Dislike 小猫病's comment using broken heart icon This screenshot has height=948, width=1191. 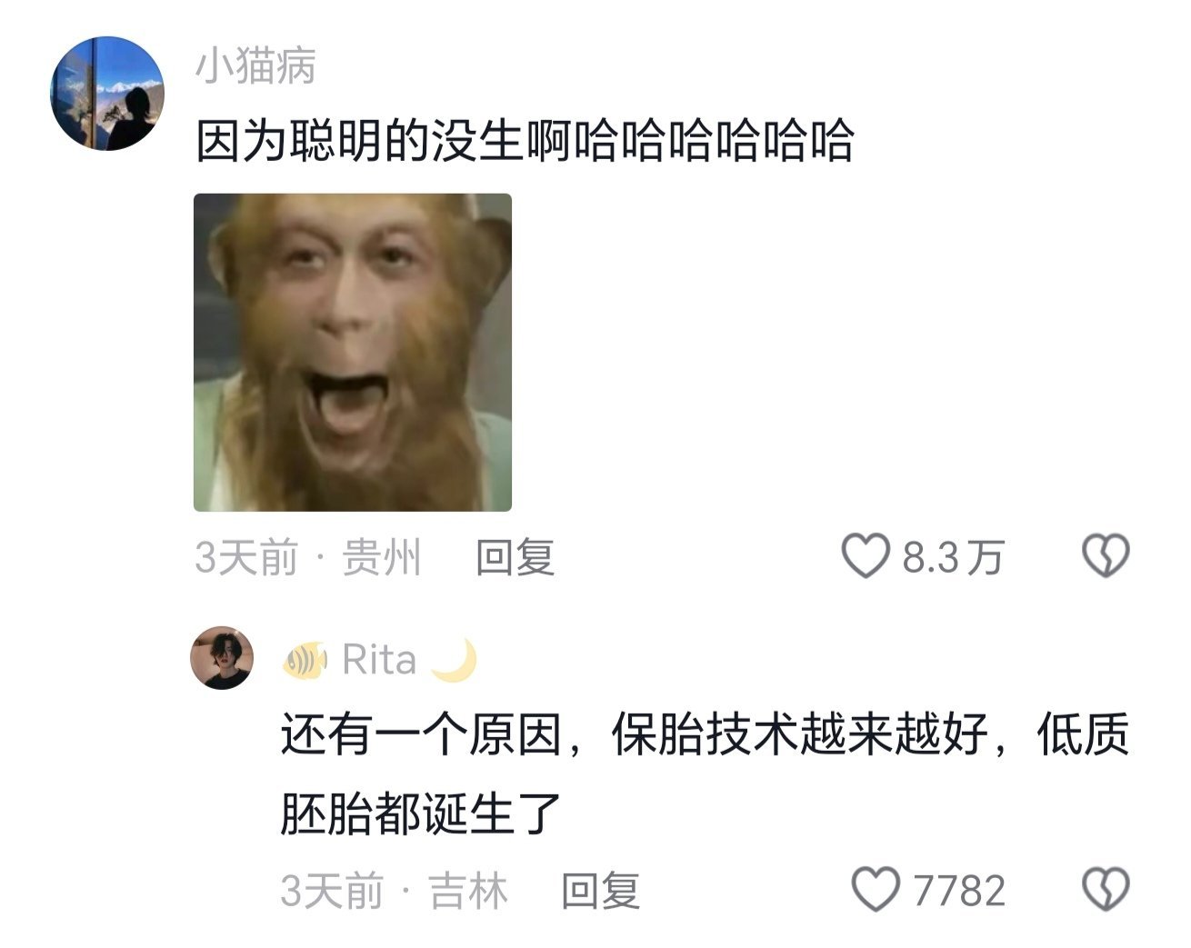click(1106, 556)
